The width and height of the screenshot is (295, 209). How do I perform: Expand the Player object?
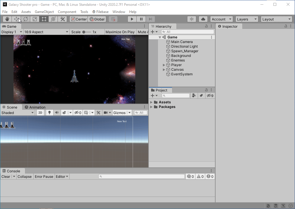point(164,65)
